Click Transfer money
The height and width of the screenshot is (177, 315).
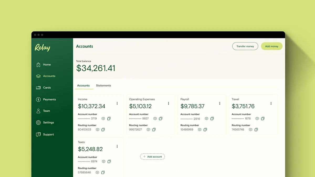pyautogui.click(x=245, y=46)
